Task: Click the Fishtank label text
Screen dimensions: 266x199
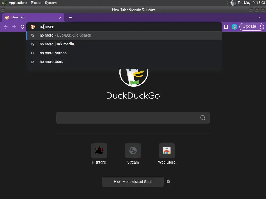Action: 99,162
